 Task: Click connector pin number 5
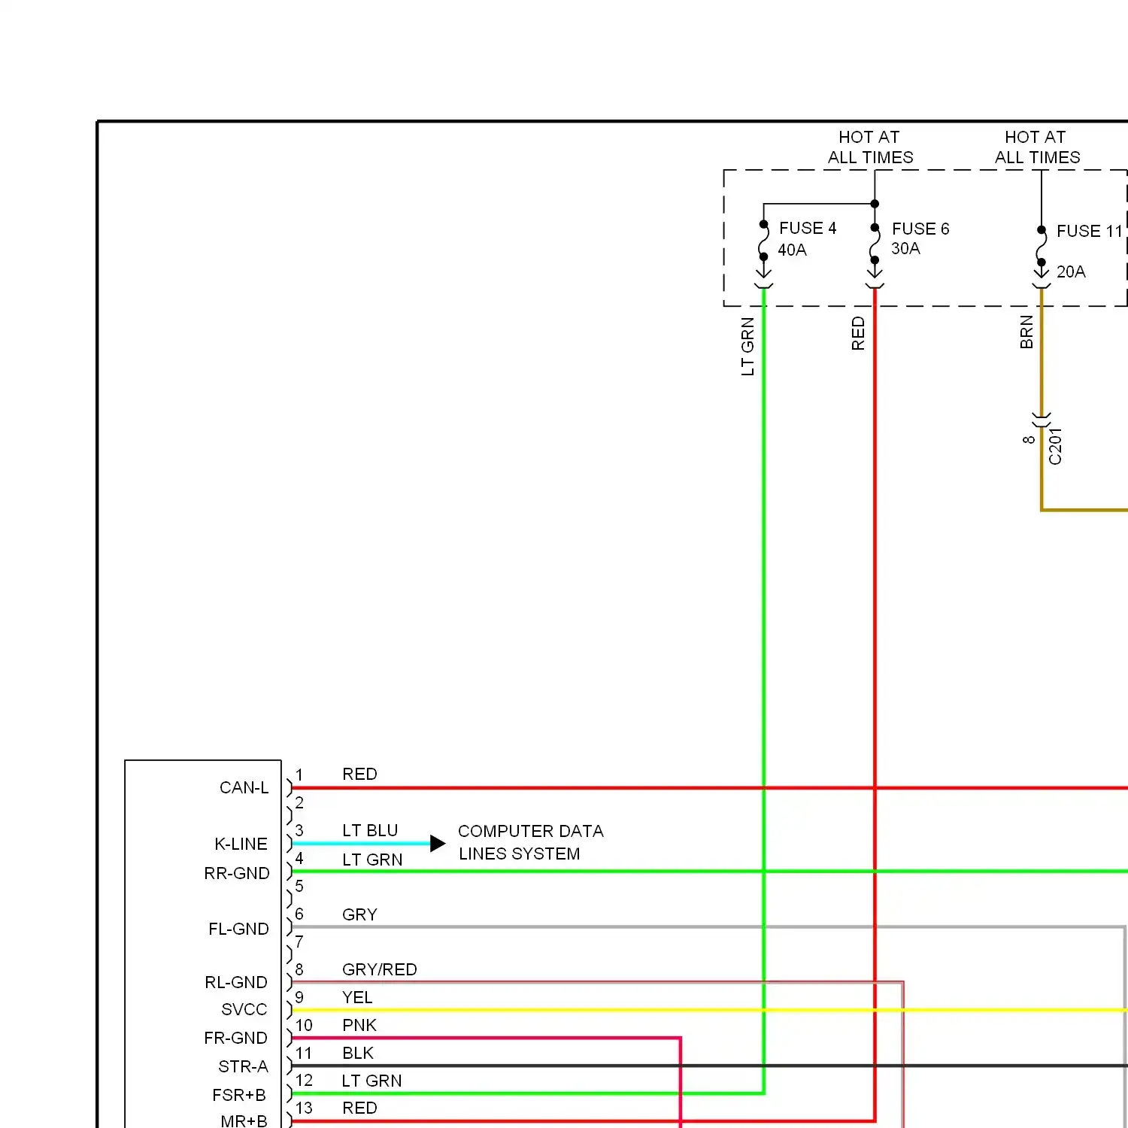(x=299, y=886)
